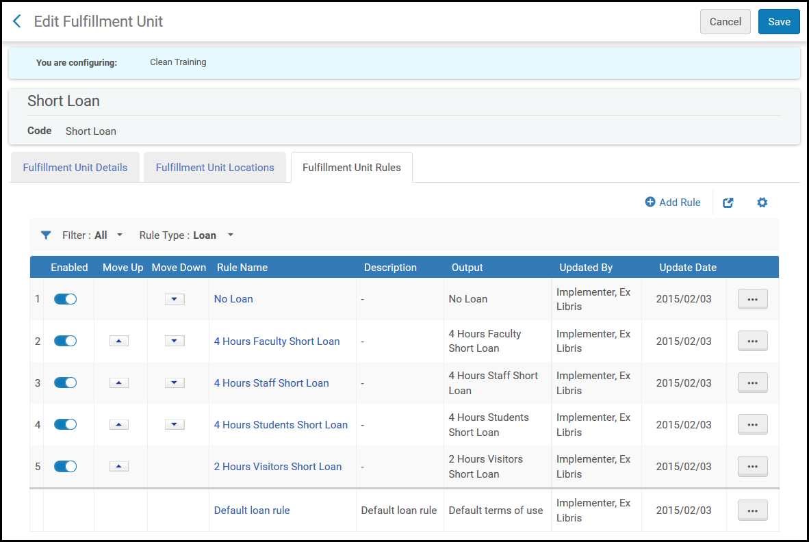Open table settings gear icon
The image size is (809, 542).
coord(762,203)
